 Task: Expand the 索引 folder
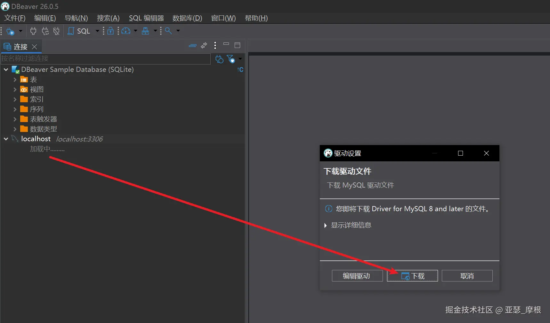click(x=15, y=99)
